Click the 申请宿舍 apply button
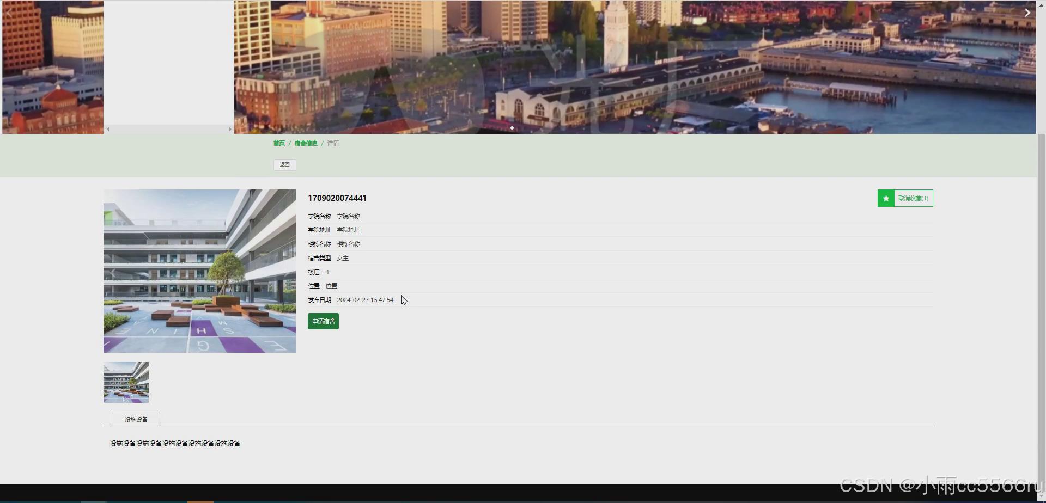The height and width of the screenshot is (503, 1046). click(323, 321)
